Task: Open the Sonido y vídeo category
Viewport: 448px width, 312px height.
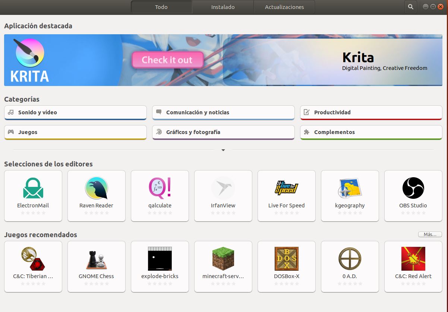Action: 75,112
